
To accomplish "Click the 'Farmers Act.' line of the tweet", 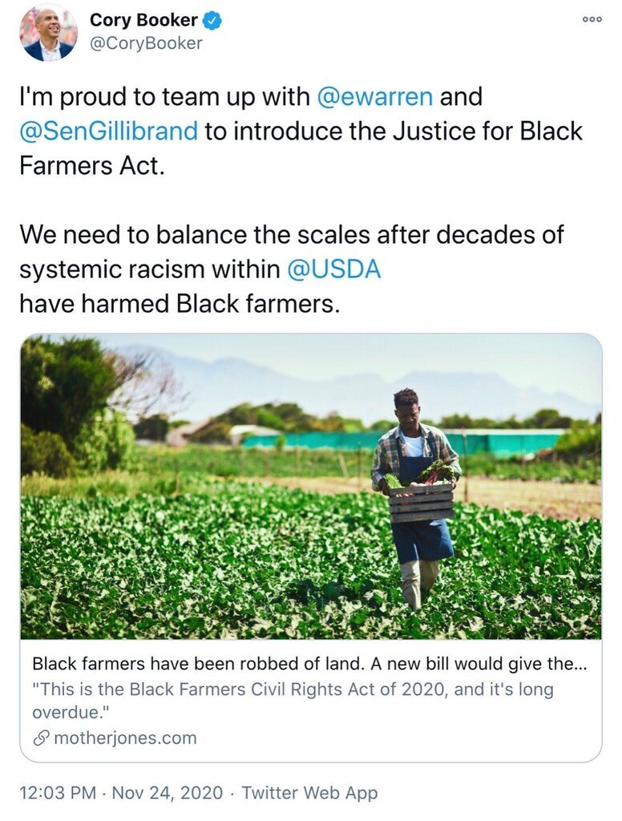I will 91,166.
